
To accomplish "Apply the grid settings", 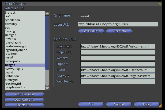I will 147,104.
